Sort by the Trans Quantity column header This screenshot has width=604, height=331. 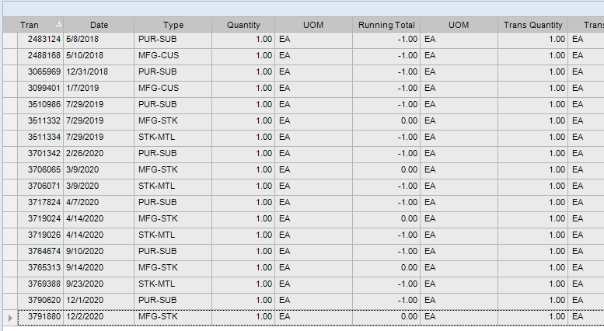tap(532, 25)
